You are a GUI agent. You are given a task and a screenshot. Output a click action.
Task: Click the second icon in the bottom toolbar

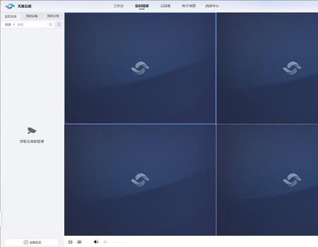tap(79, 242)
